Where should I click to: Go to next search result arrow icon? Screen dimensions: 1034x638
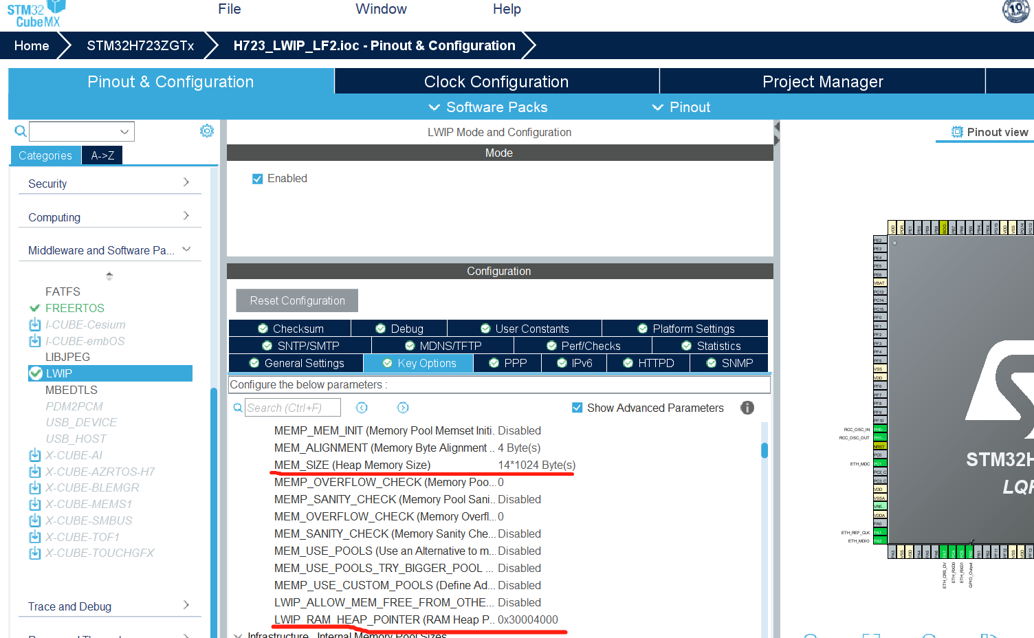pyautogui.click(x=403, y=408)
